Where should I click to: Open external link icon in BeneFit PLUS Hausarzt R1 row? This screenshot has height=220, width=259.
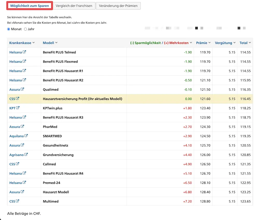pos(24,70)
